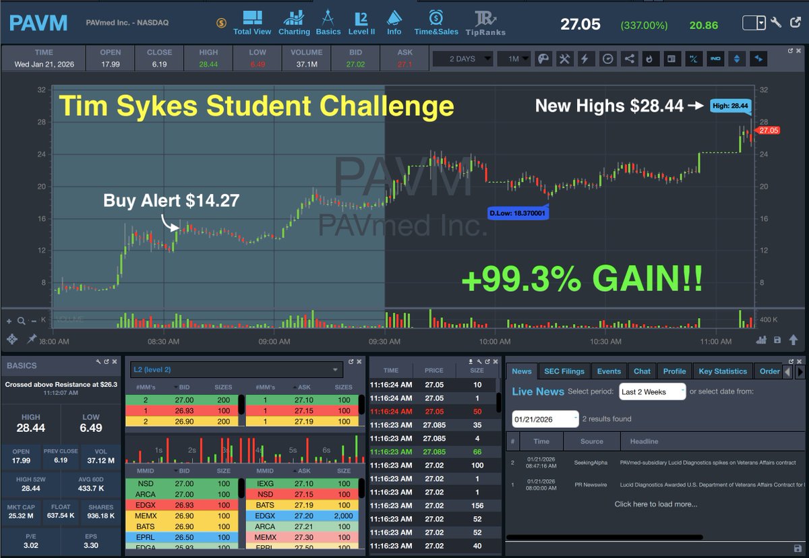Pop out the chart panel
809x558 pixels.
(791, 51)
